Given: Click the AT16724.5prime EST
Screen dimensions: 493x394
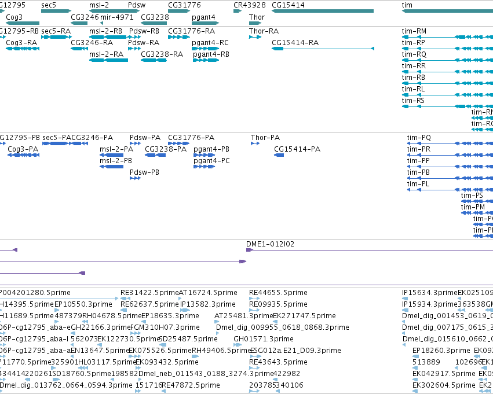Looking at the screenshot, I should click(180, 299).
